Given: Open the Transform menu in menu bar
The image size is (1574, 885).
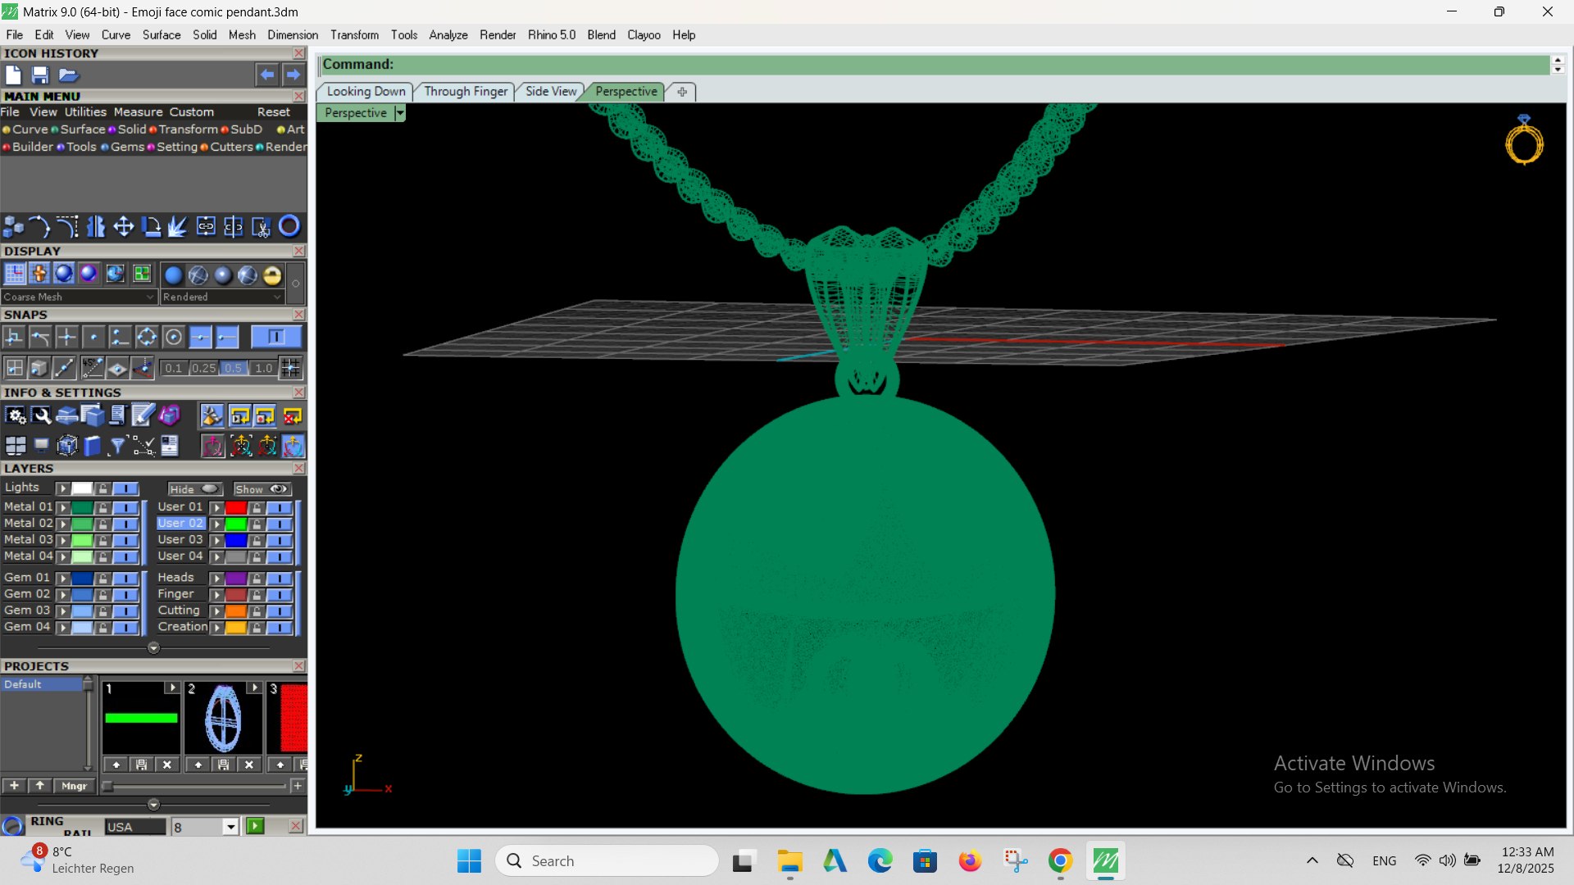Looking at the screenshot, I should pos(354,35).
